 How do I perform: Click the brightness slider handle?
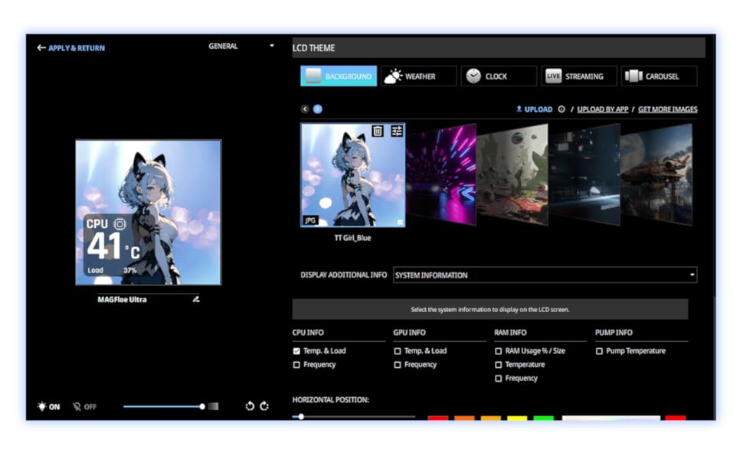[x=202, y=406]
